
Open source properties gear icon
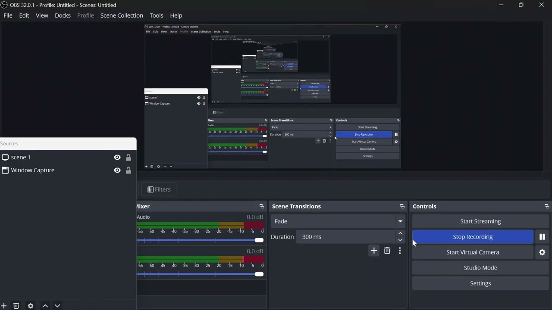click(31, 306)
